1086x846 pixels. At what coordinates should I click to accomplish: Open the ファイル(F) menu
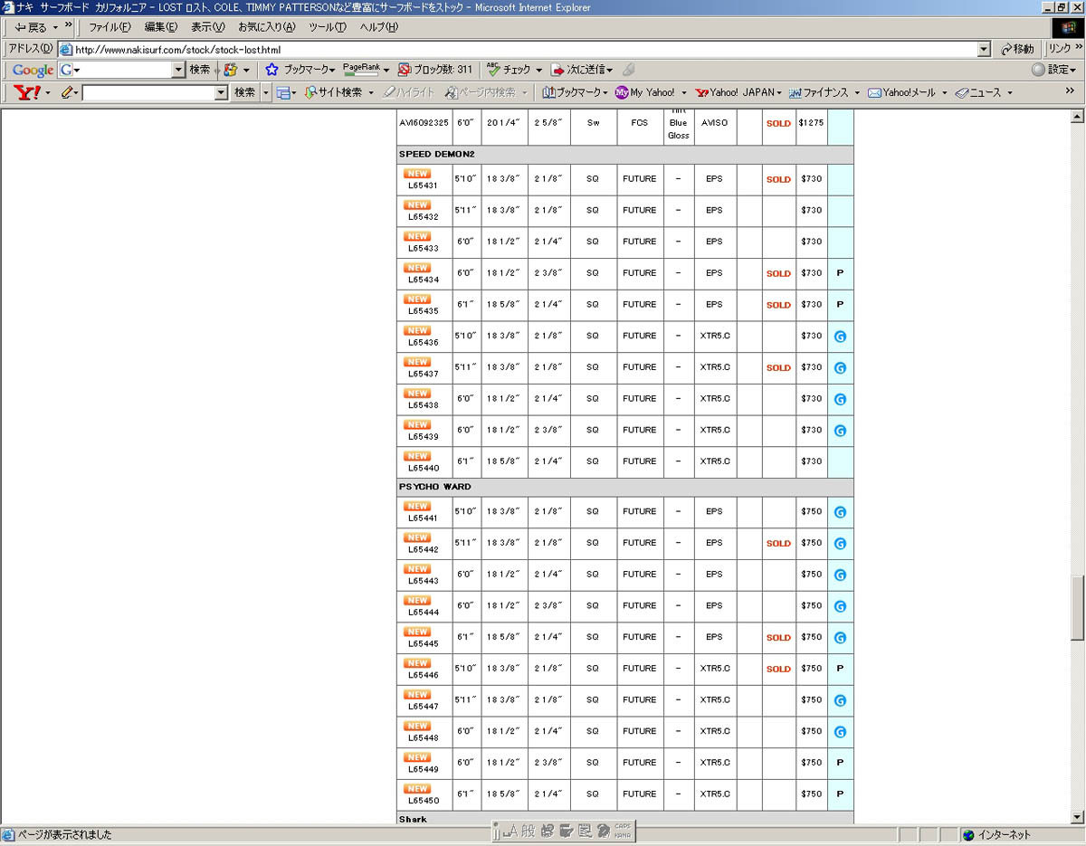109,27
